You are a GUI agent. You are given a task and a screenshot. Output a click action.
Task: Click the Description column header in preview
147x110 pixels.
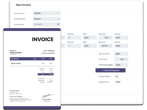click(15, 59)
